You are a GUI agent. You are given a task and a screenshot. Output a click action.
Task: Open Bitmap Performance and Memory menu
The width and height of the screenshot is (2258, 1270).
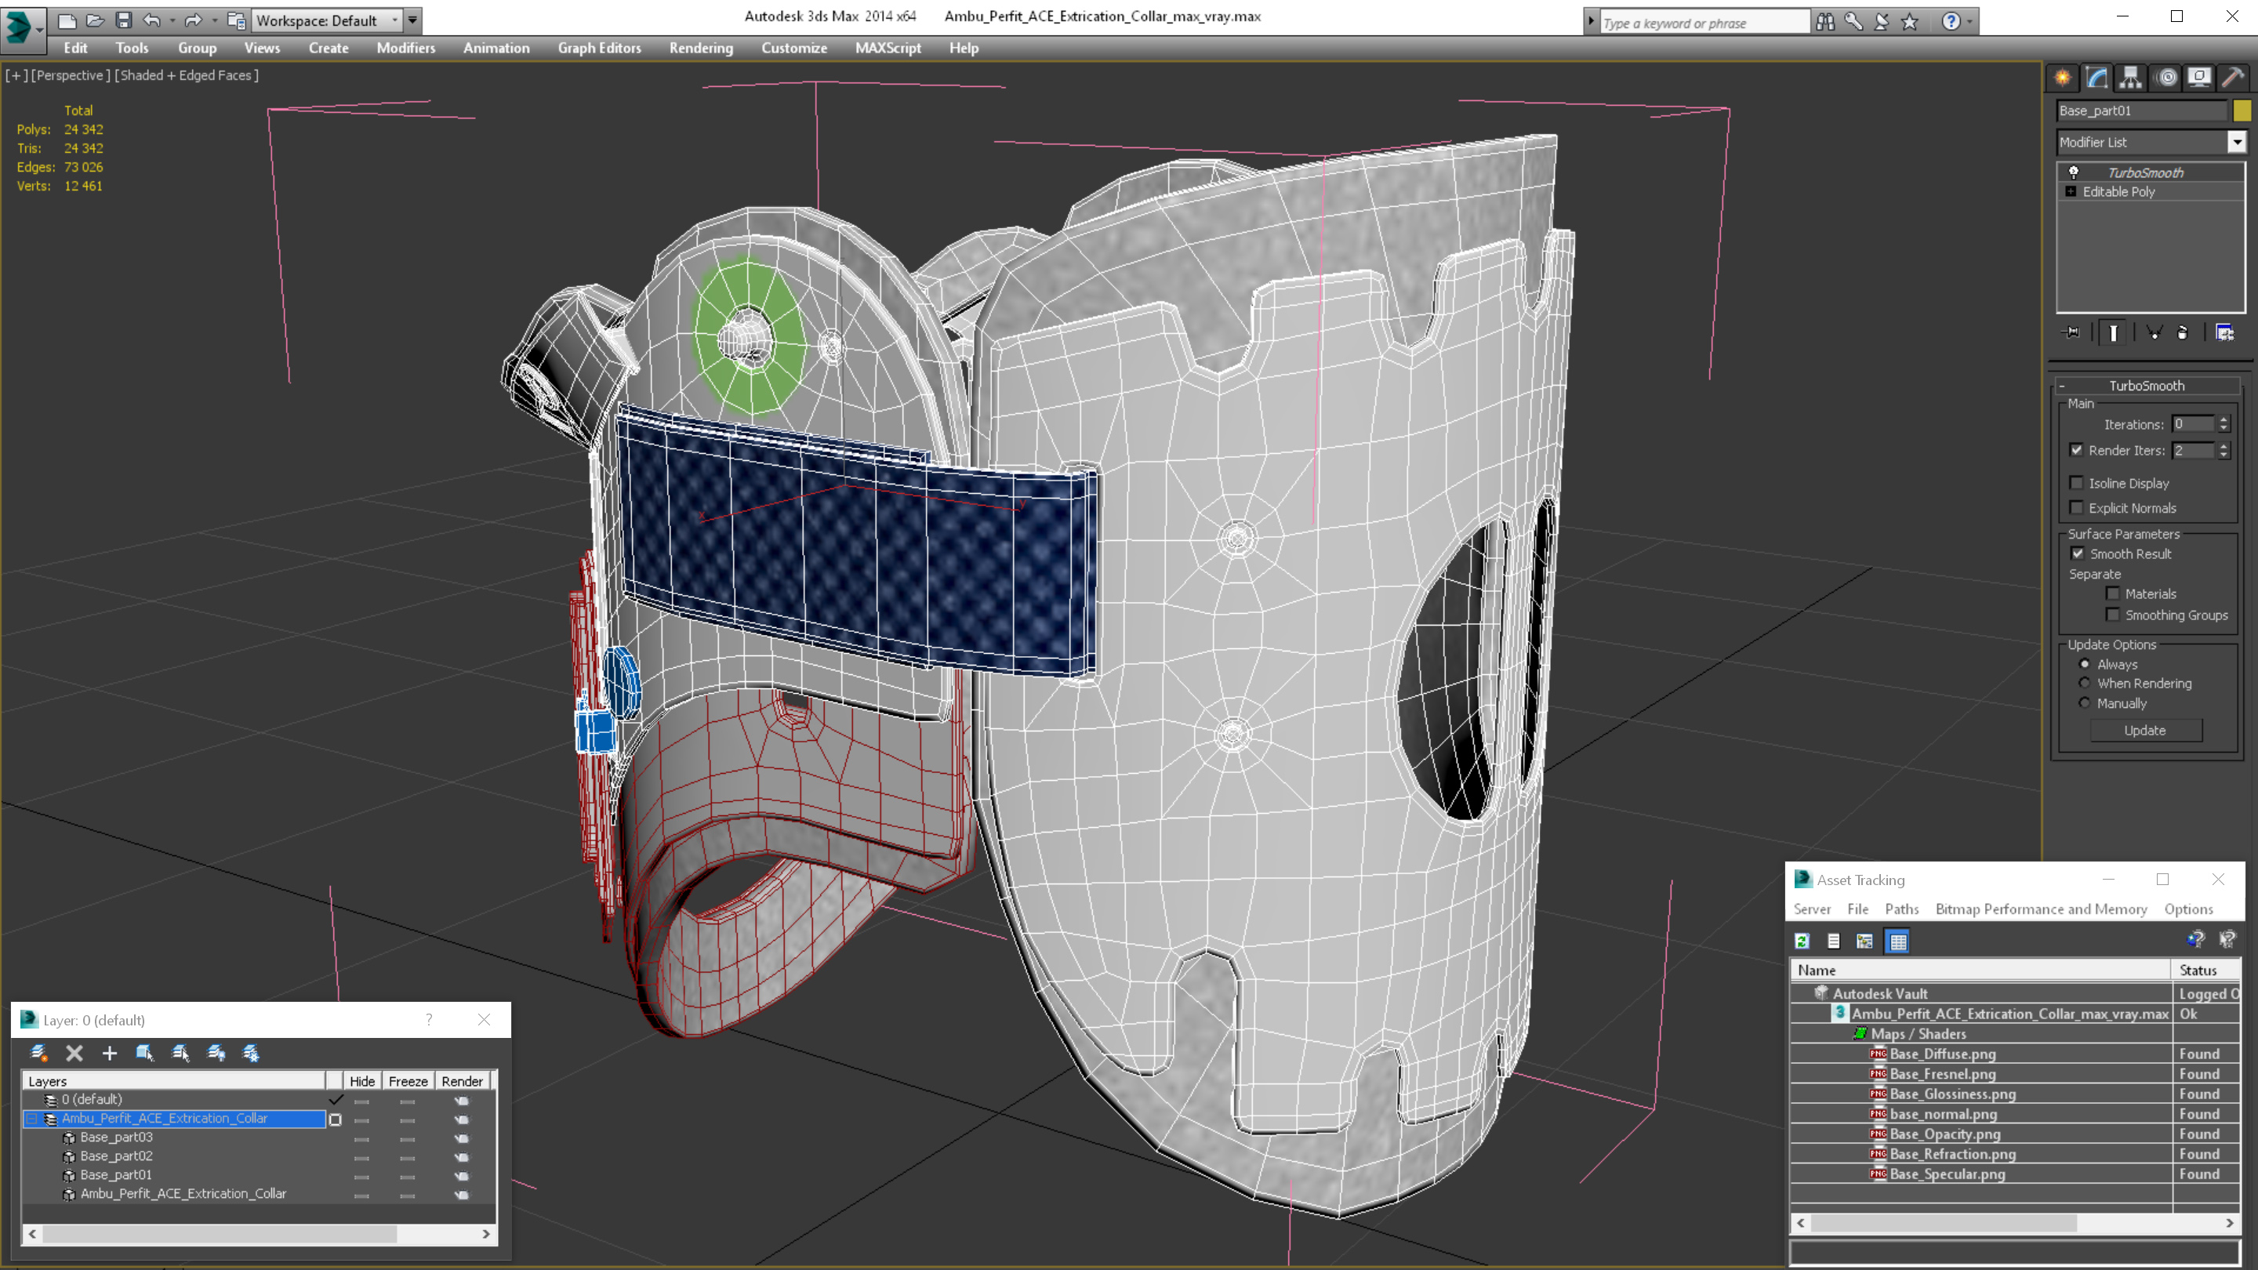tap(2041, 909)
